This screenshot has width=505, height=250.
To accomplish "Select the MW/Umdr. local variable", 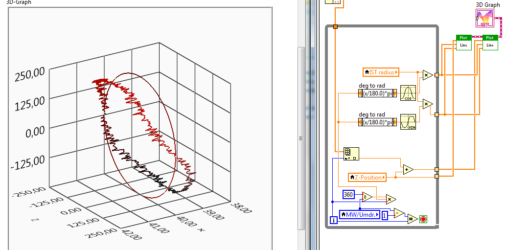I will coord(360,214).
